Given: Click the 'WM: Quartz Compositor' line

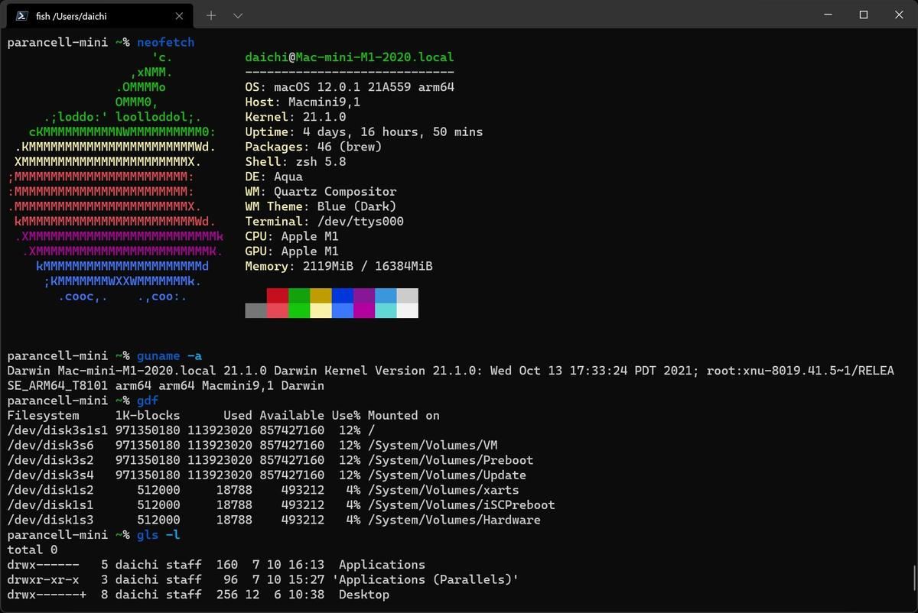Looking at the screenshot, I should (321, 191).
